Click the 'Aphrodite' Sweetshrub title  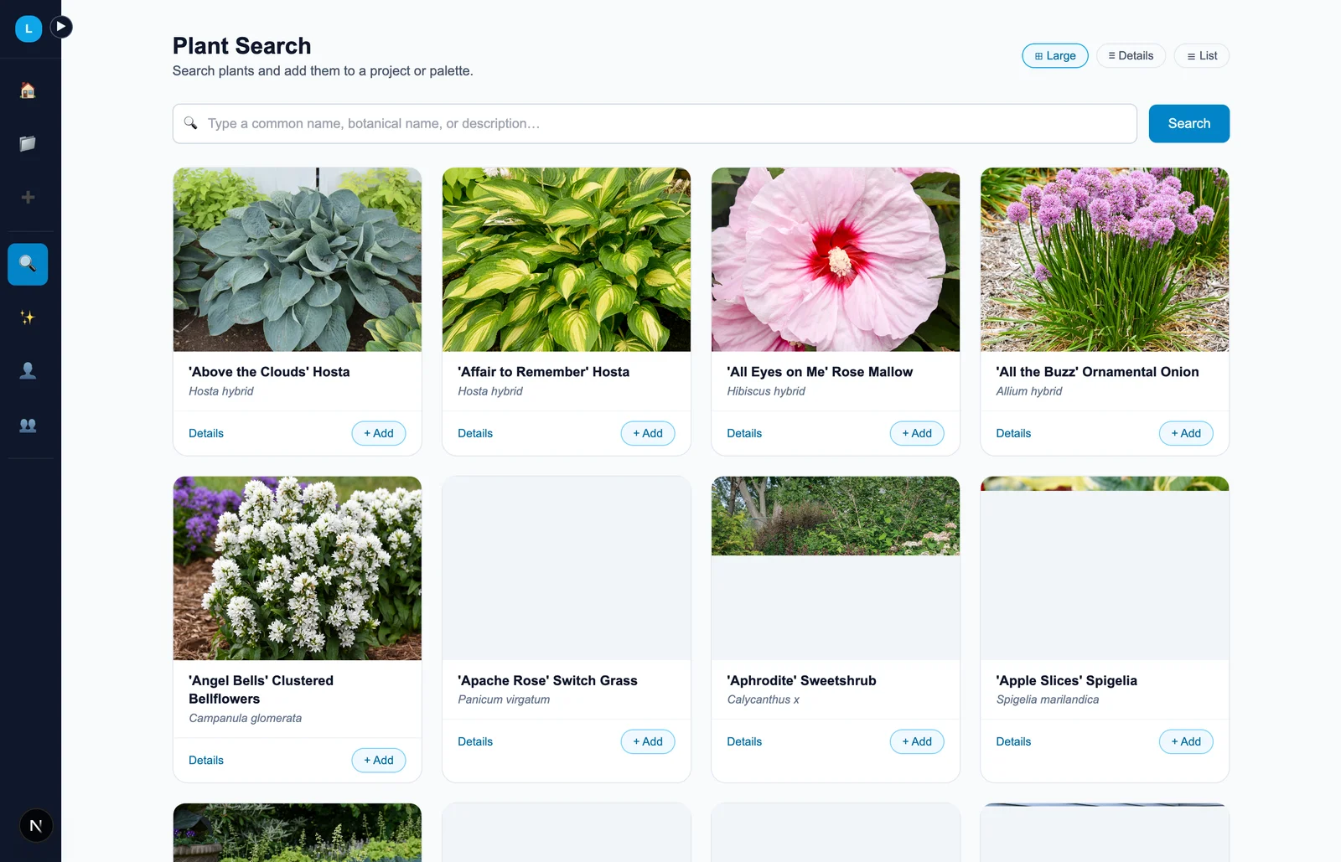pos(801,680)
